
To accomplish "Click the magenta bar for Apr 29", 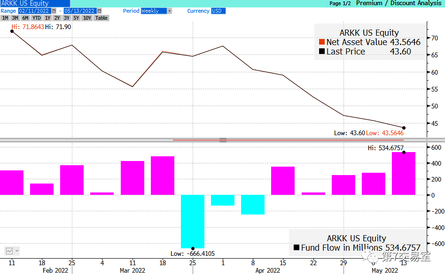I will tap(344, 185).
